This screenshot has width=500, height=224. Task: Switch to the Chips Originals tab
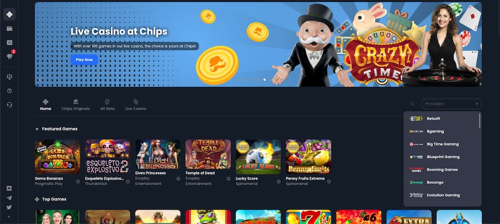(75, 105)
